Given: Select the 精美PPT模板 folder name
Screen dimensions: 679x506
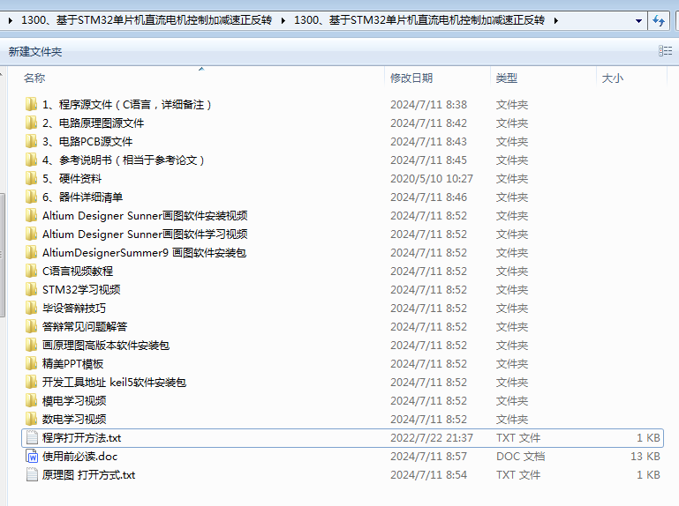Looking at the screenshot, I should pyautogui.click(x=72, y=364).
